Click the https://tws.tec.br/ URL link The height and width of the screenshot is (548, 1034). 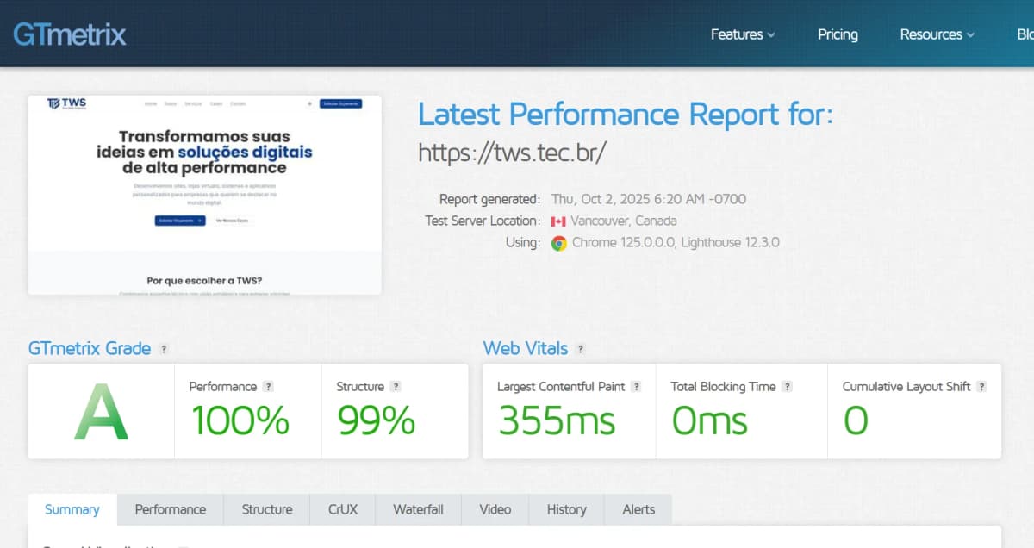(513, 153)
